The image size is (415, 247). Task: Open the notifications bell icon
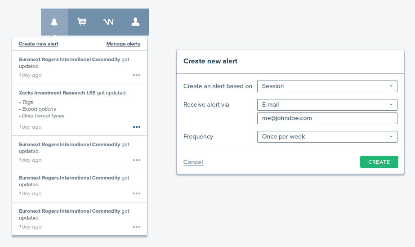coord(54,22)
